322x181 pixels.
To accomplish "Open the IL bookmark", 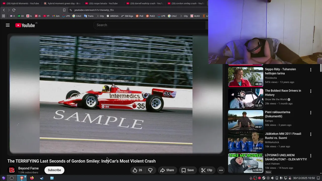I will [x=29, y=16].
